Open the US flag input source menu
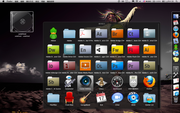 tap(147, 1)
